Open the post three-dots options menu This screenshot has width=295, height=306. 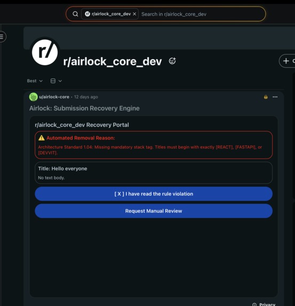click(x=275, y=97)
